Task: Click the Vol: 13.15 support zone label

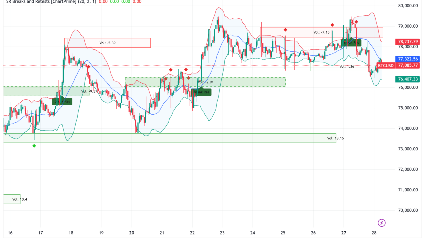Action: pyautogui.click(x=334, y=138)
